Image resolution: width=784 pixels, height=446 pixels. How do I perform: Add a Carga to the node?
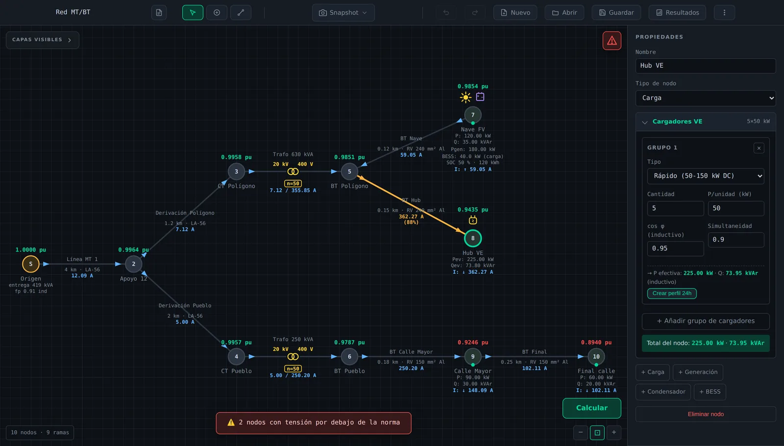pyautogui.click(x=653, y=372)
